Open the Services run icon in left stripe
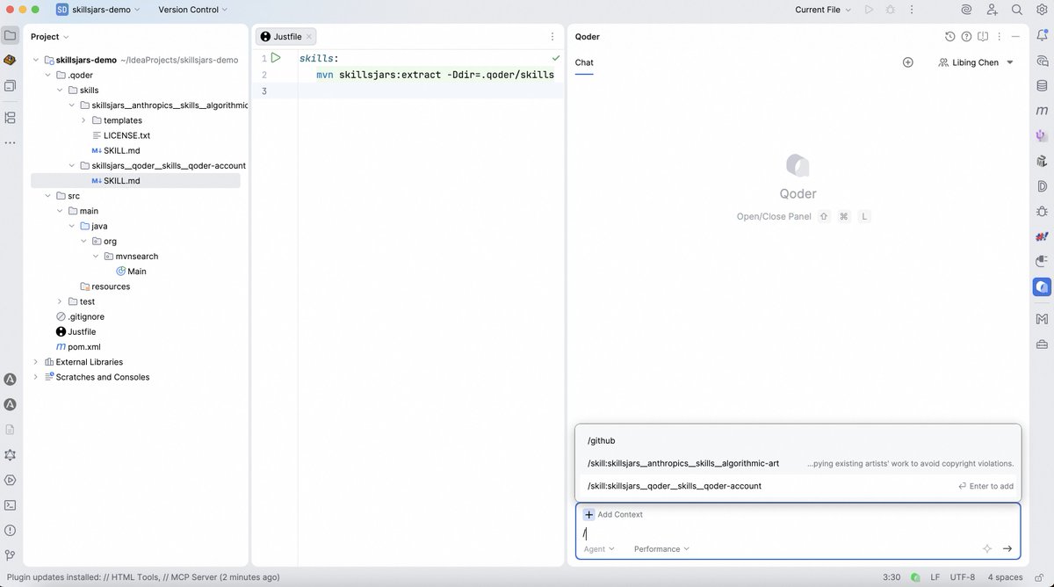The image size is (1054, 587). click(10, 480)
